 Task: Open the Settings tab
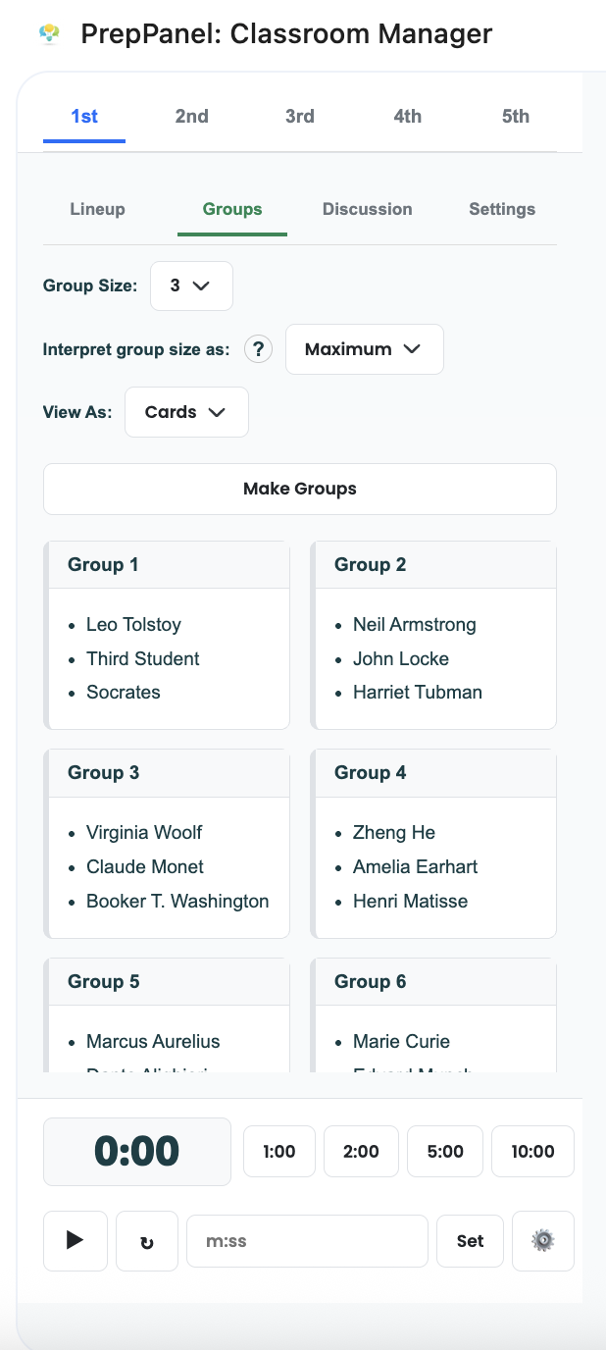point(501,208)
